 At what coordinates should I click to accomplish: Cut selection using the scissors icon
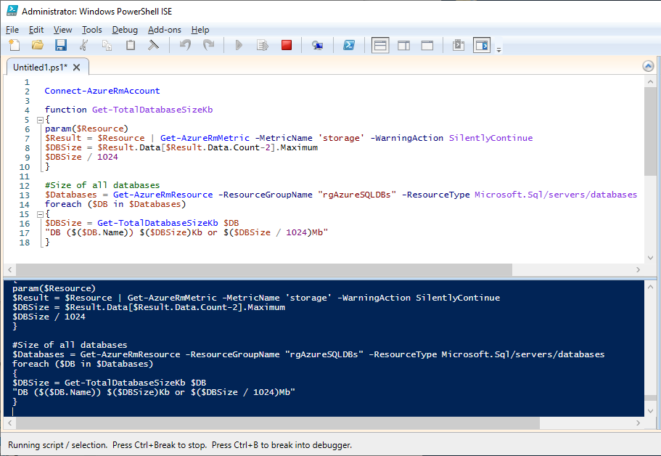[84, 45]
